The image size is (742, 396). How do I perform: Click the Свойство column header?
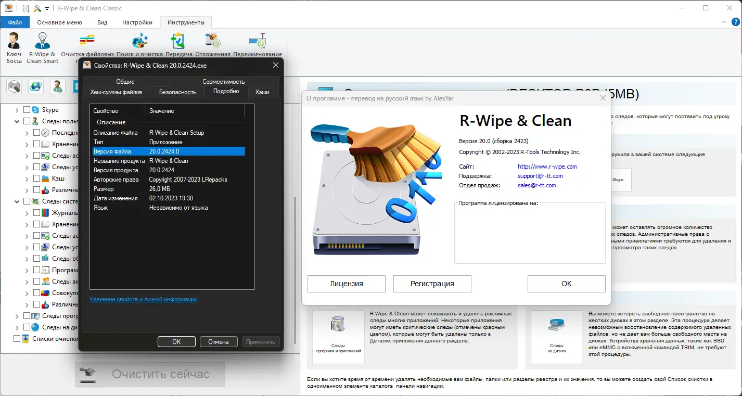click(118, 111)
